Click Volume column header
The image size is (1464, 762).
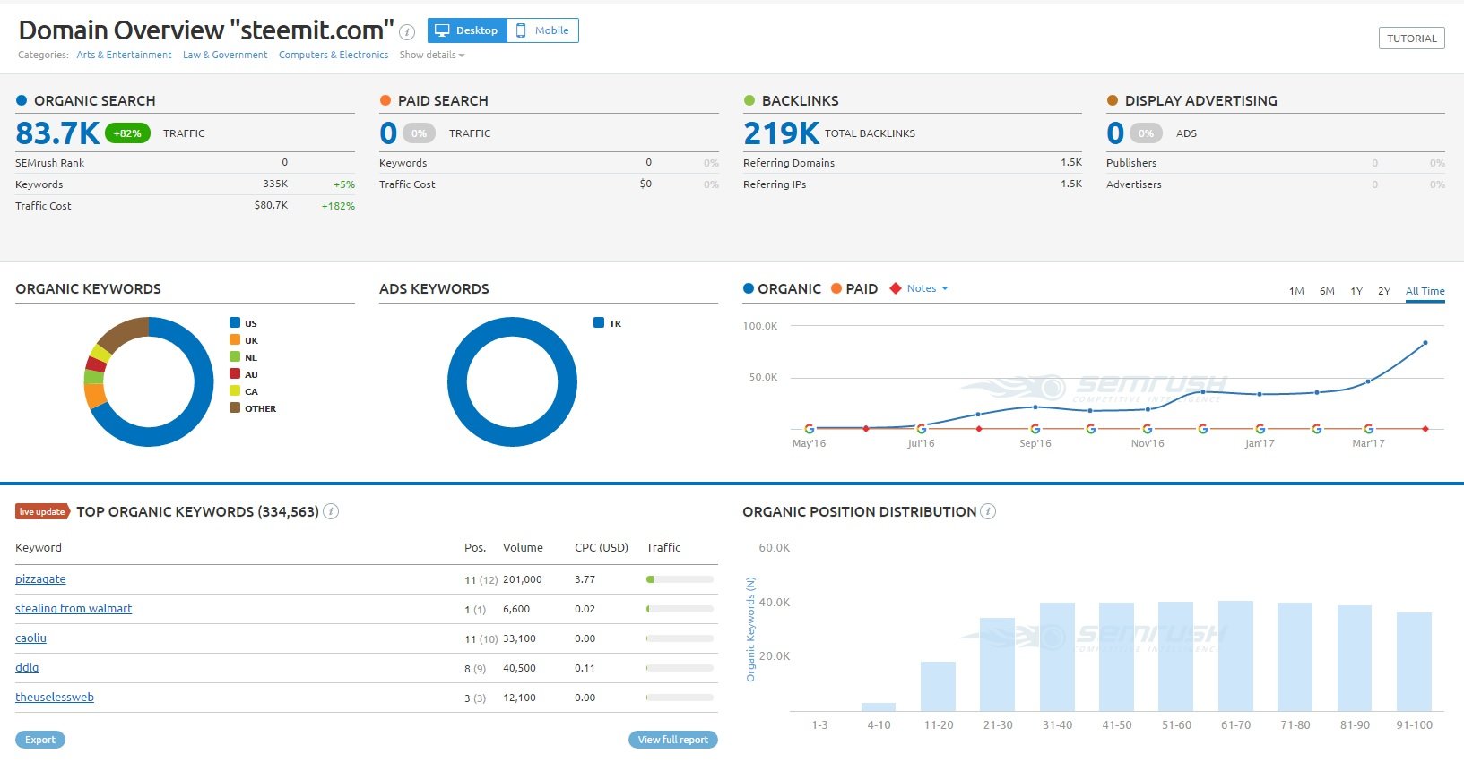pos(523,547)
